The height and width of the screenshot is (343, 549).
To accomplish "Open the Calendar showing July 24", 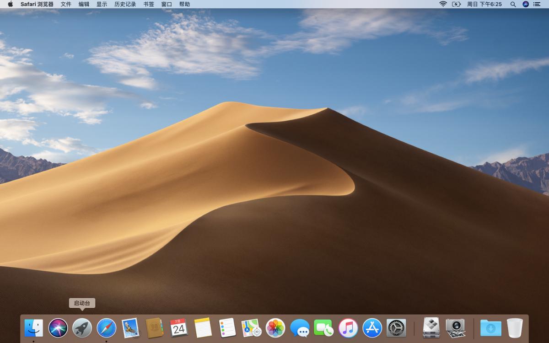I will (x=179, y=328).
